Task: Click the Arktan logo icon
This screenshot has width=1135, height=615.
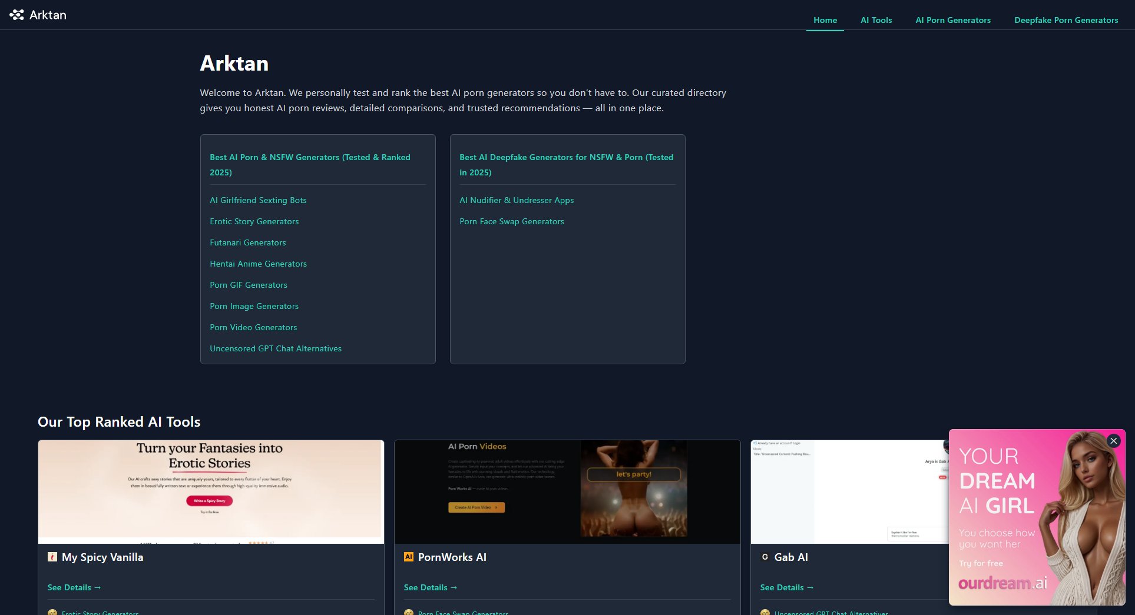Action: coord(16,15)
